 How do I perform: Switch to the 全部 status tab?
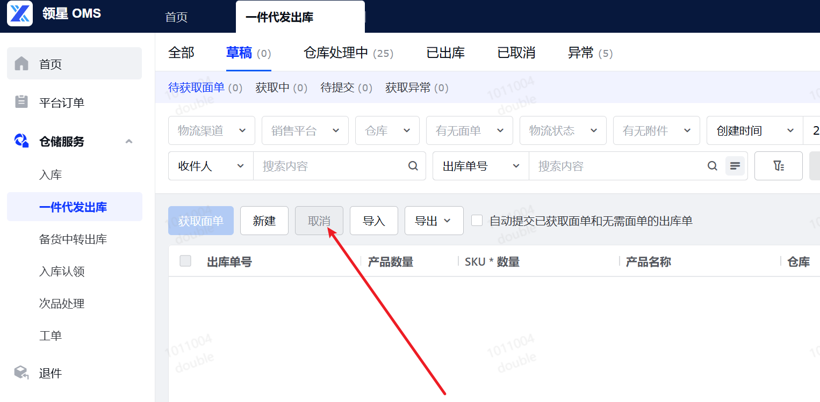pyautogui.click(x=181, y=53)
